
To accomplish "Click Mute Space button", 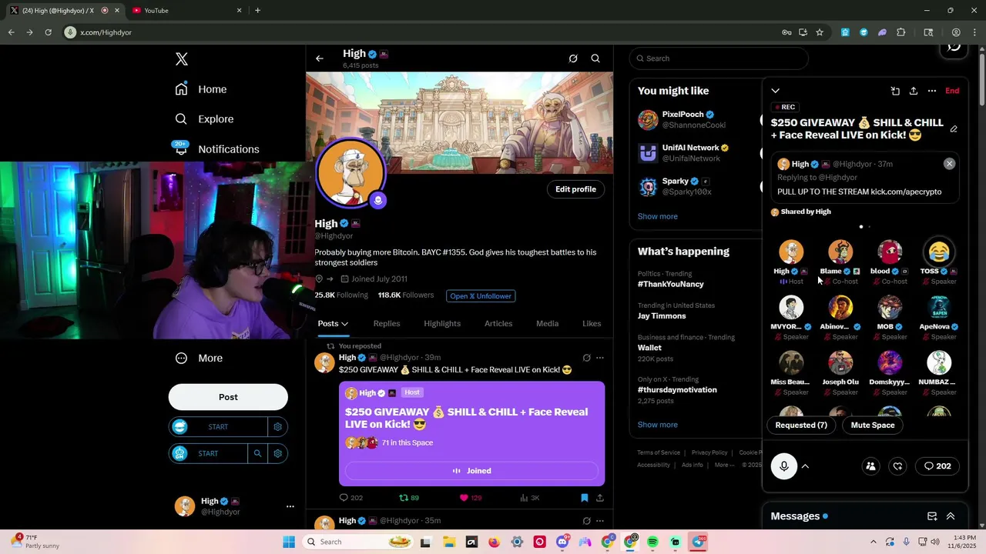I will pos(873,425).
